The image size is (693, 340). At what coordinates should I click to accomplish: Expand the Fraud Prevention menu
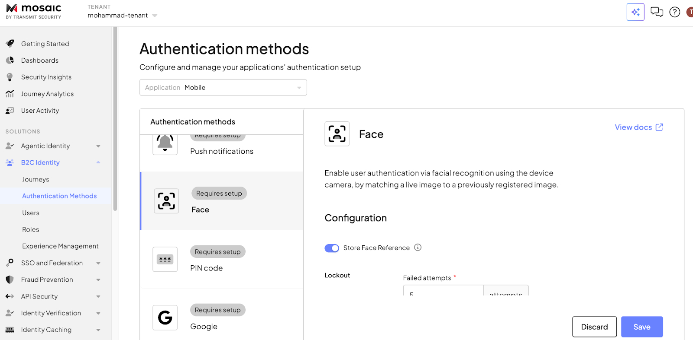[98, 280]
